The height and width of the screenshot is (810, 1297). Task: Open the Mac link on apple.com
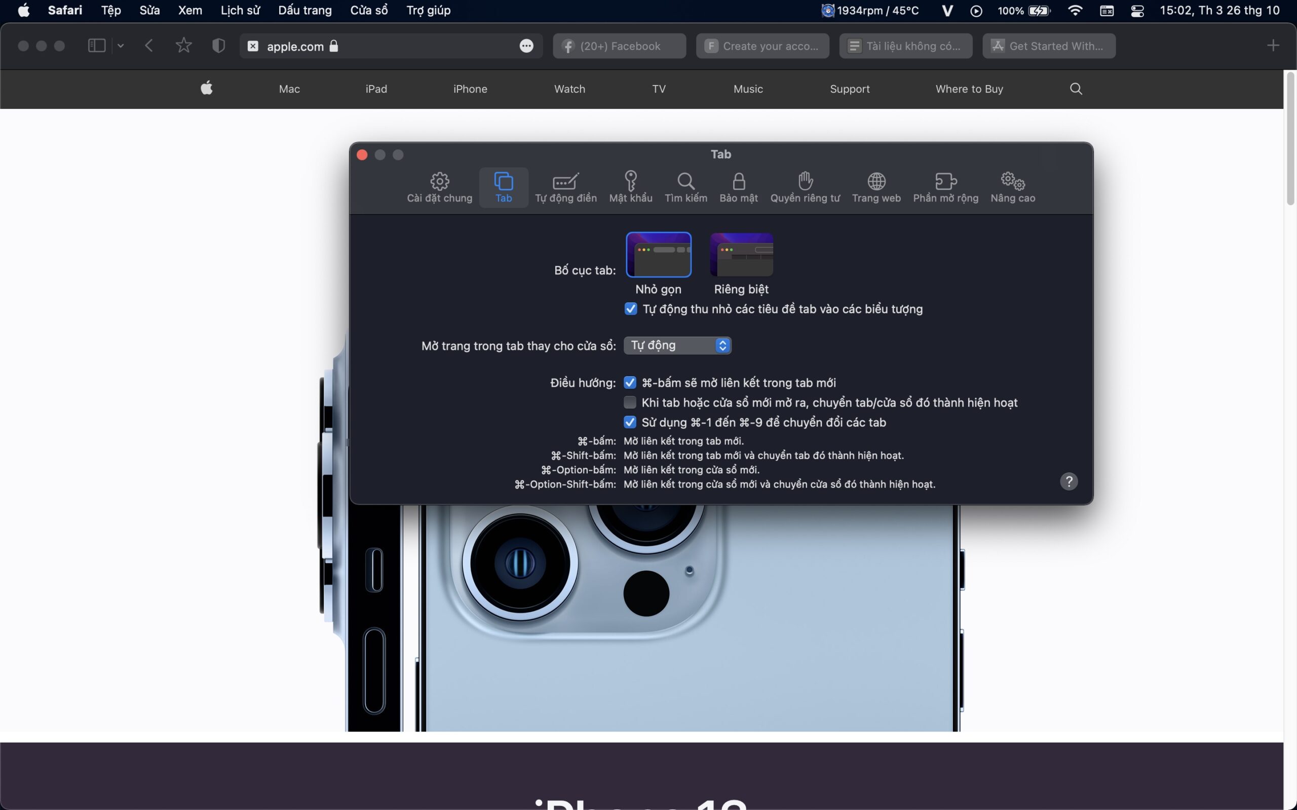(x=289, y=89)
